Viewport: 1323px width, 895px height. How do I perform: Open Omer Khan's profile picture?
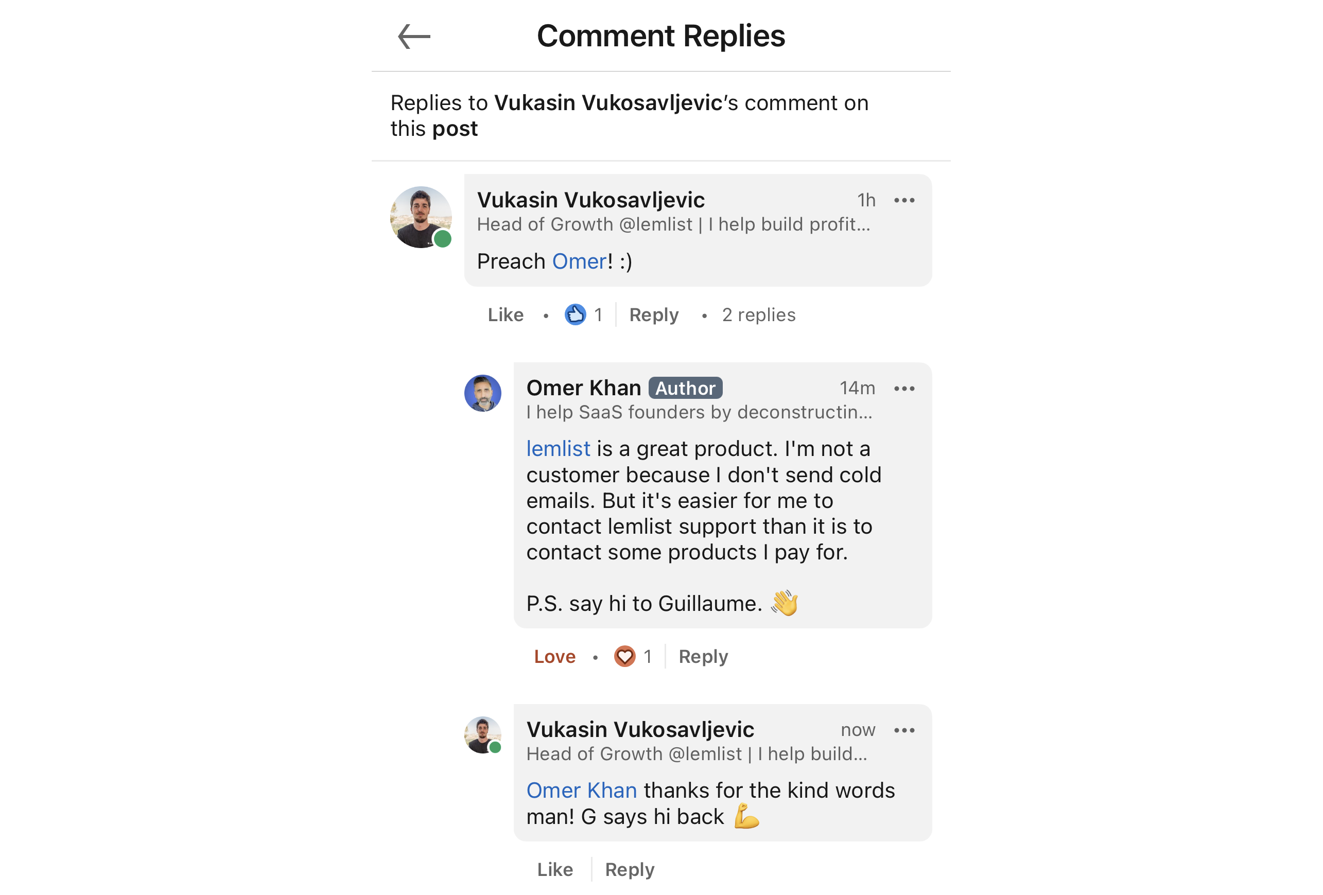483,393
